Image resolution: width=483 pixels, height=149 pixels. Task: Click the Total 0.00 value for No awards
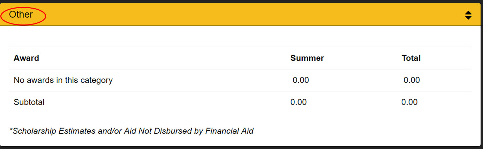412,80
